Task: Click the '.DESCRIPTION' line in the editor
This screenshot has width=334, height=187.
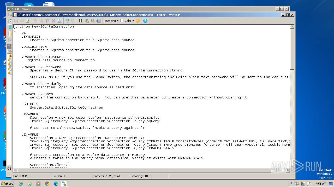Action: coord(34,47)
